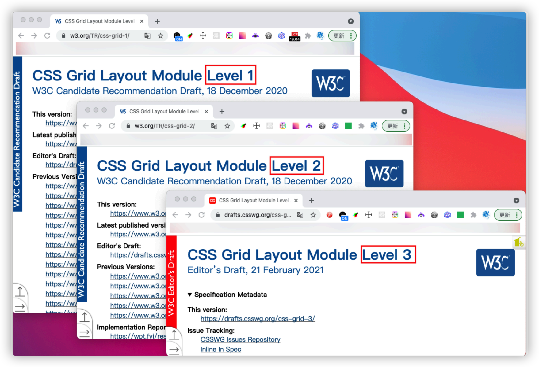This screenshot has width=539, height=367.
Task: Open new tab in the css-grid-2 window
Action: [222, 111]
